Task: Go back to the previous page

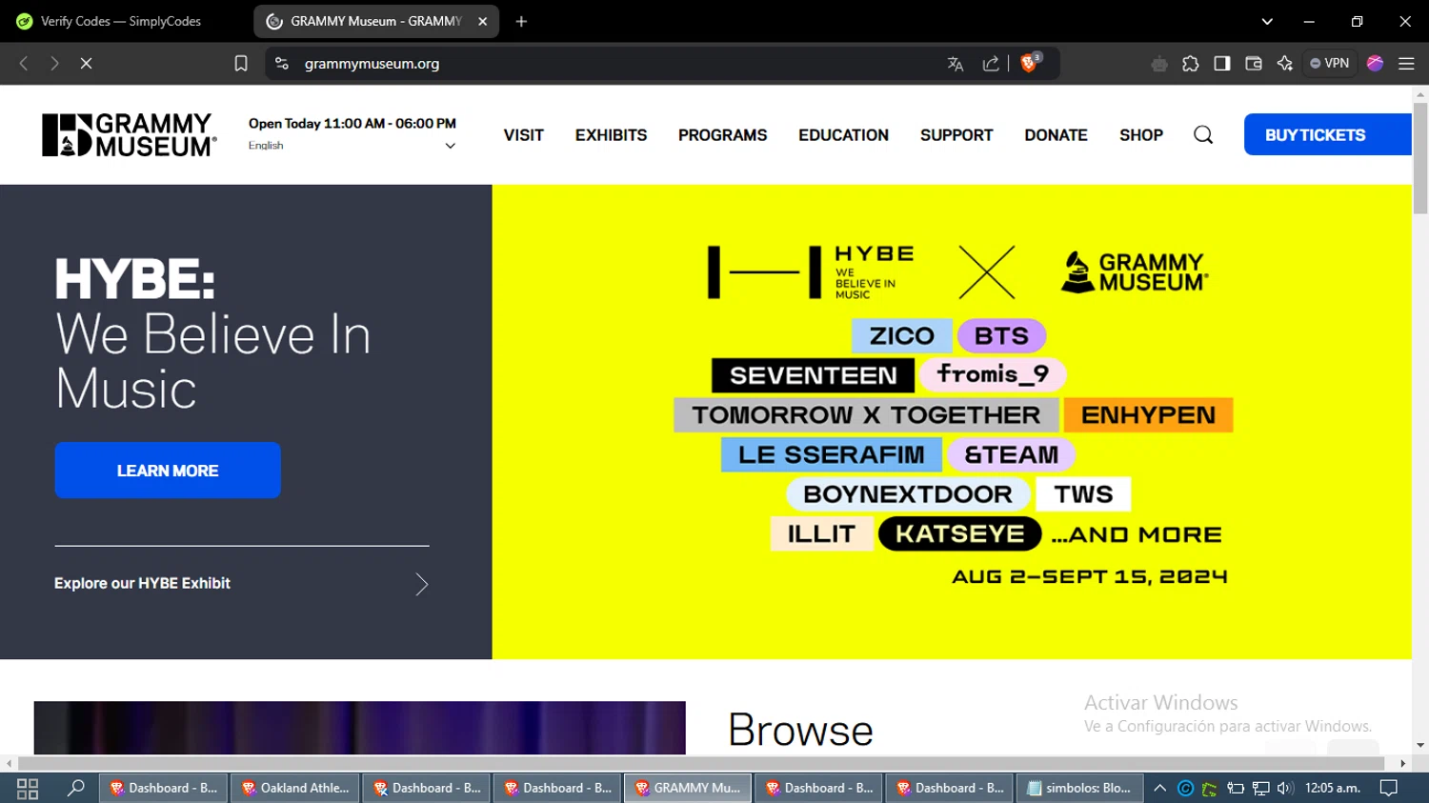Action: pyautogui.click(x=24, y=64)
